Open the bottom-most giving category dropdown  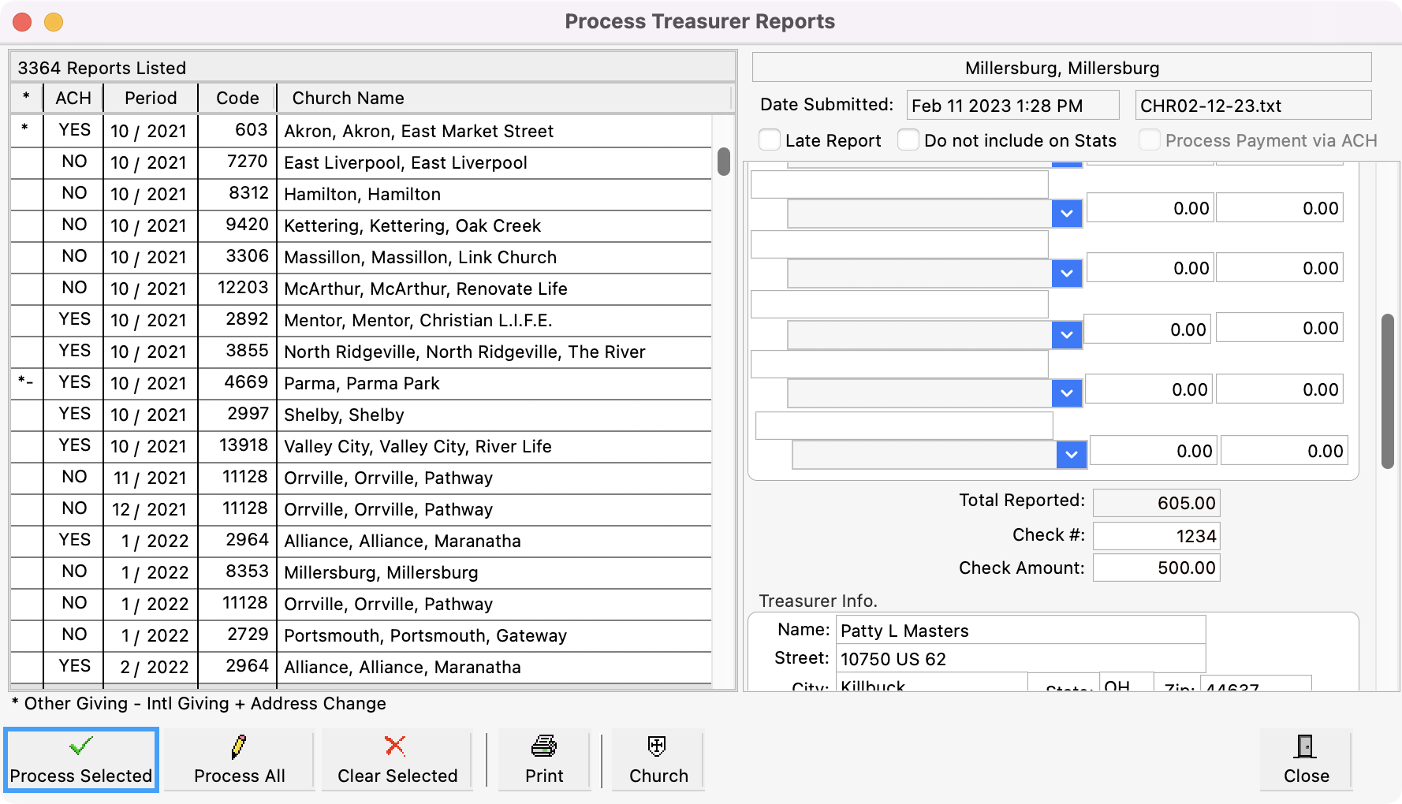point(1070,453)
